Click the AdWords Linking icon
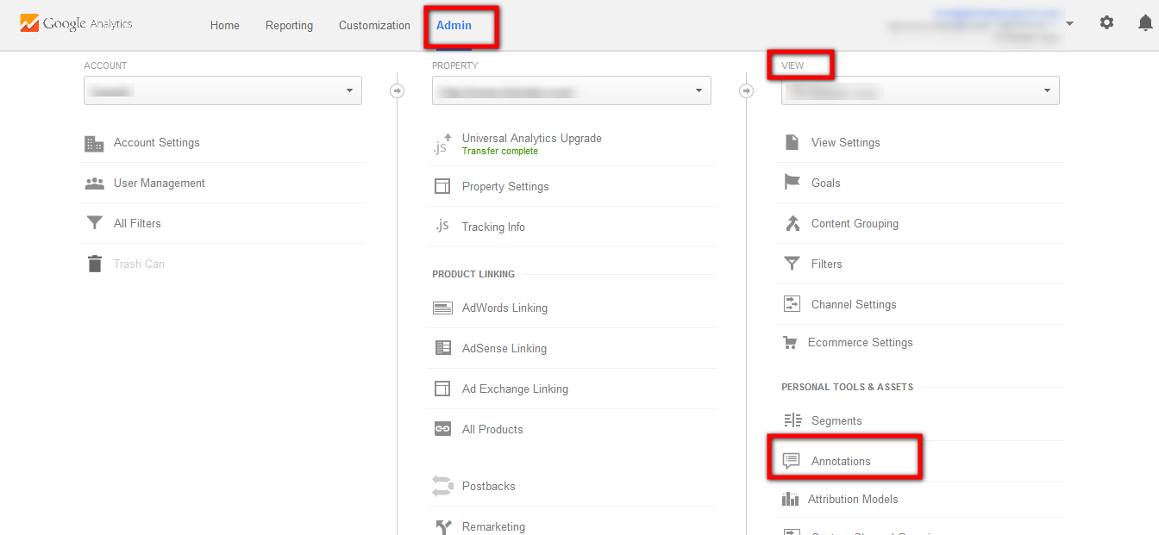The width and height of the screenshot is (1159, 535). pos(442,308)
